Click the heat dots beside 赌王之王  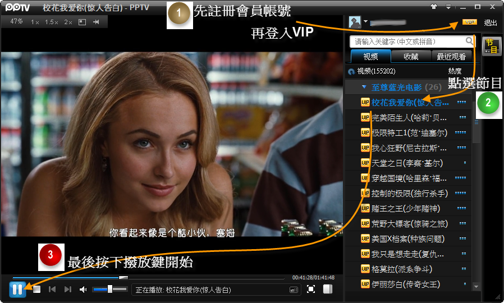coord(461,208)
